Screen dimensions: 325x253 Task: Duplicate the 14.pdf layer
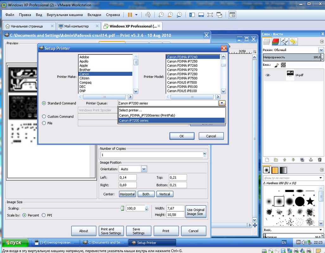tap(302, 160)
